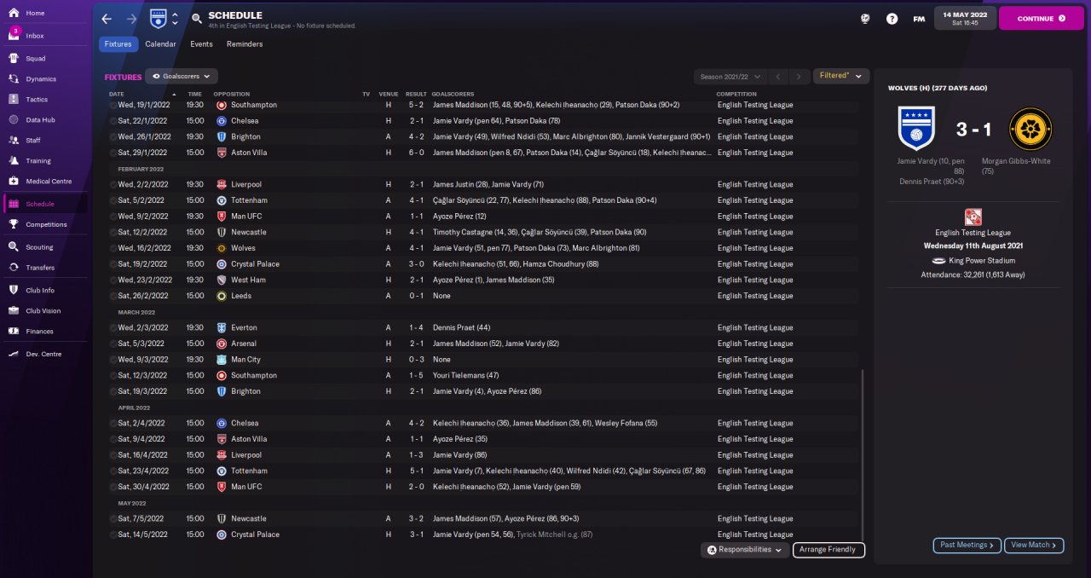This screenshot has height=578, width=1091.
Task: Open the Filtered dropdown
Action: coord(841,76)
